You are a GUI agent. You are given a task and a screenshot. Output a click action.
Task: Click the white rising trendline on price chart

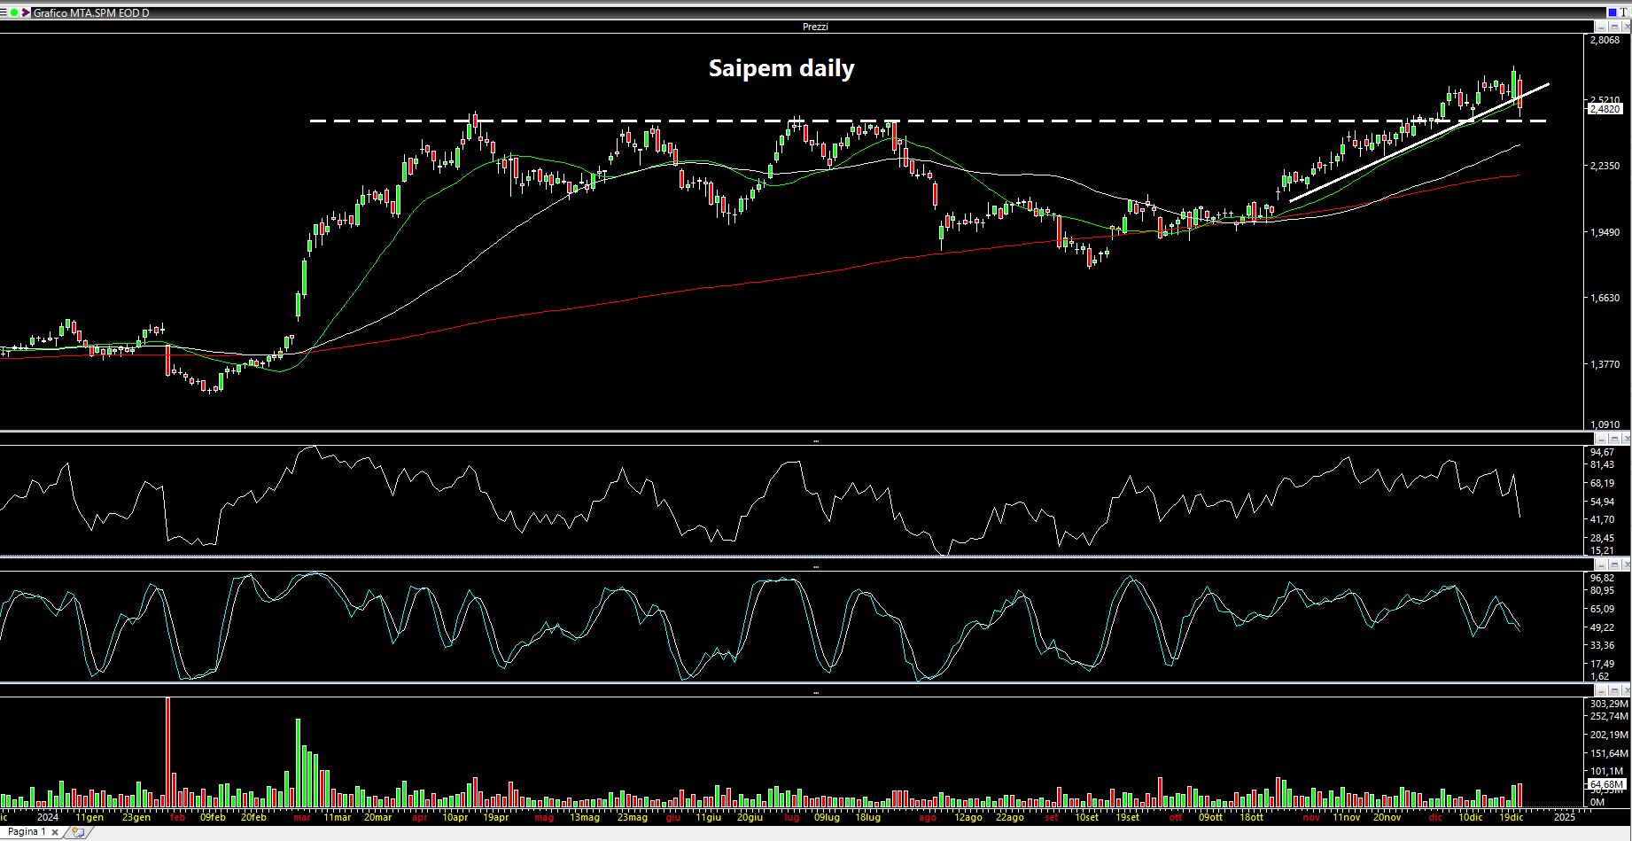1419,143
